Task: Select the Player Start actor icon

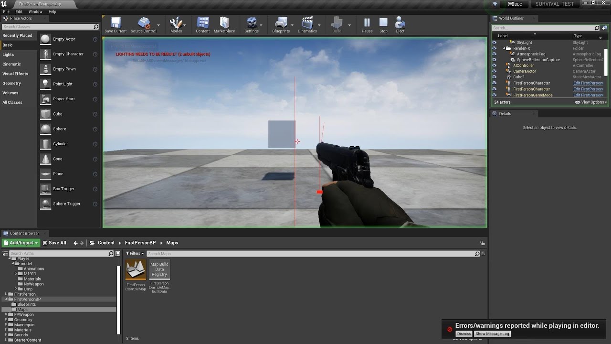Action: 45,99
